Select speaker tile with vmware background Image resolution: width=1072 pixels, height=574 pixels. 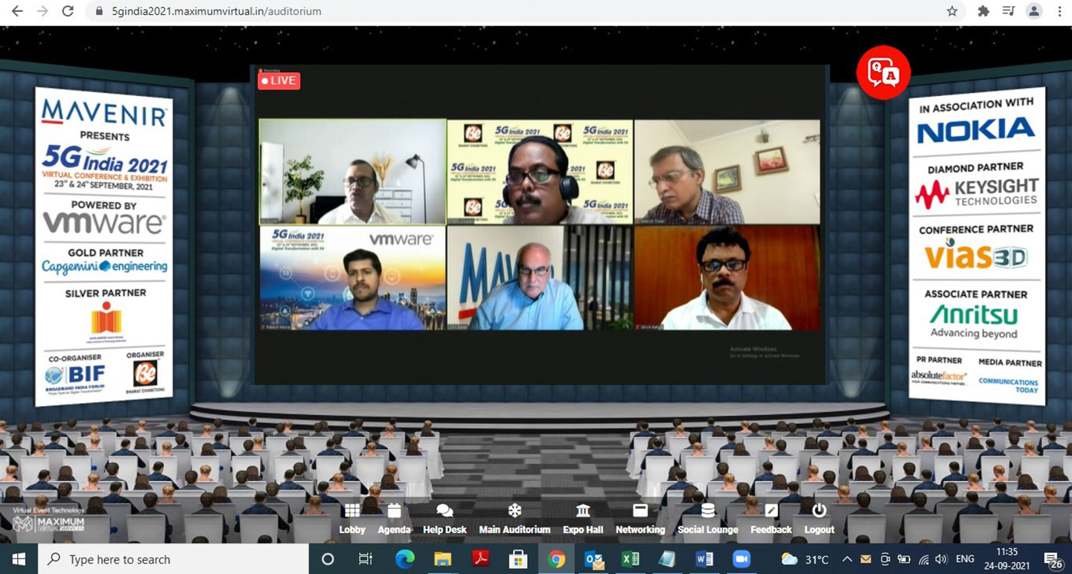352,278
